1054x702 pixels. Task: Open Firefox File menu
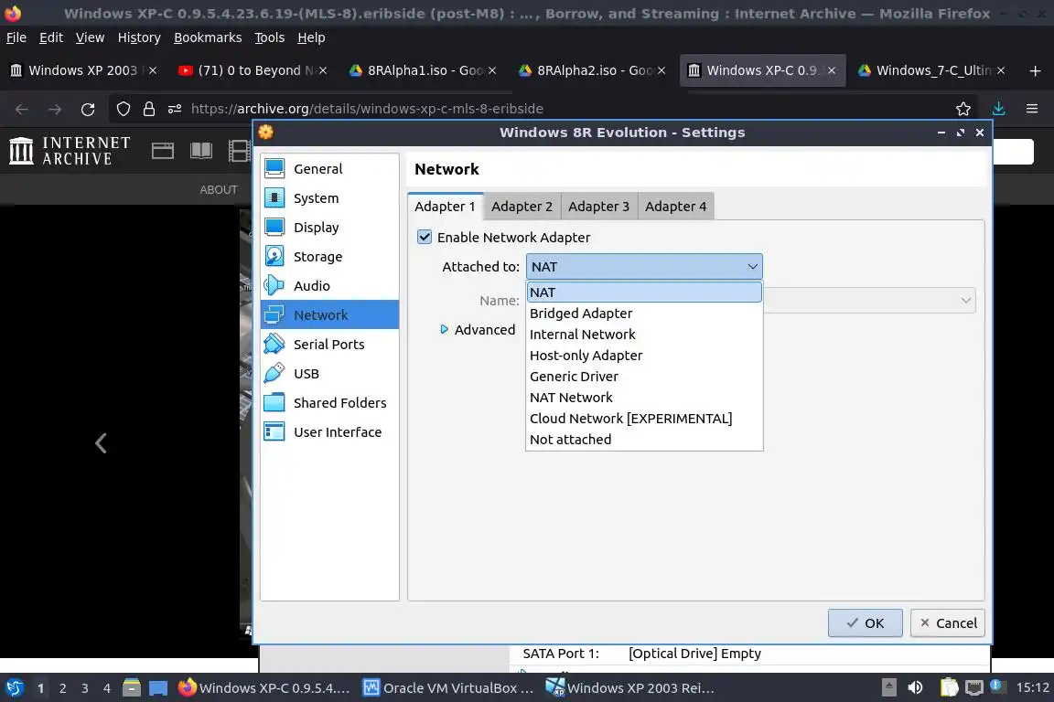pos(16,37)
